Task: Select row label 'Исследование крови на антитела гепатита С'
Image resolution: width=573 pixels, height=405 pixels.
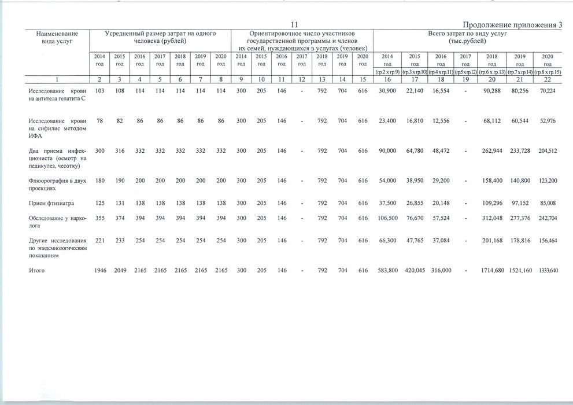Action: [57, 95]
